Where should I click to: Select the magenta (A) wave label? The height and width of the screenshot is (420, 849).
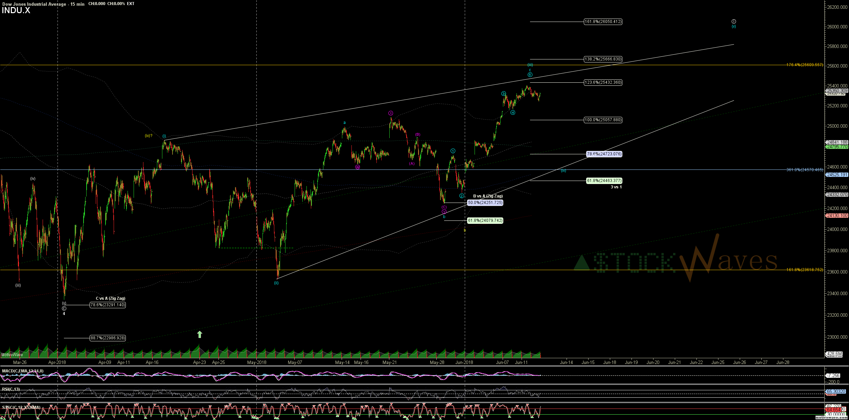[x=412, y=163]
